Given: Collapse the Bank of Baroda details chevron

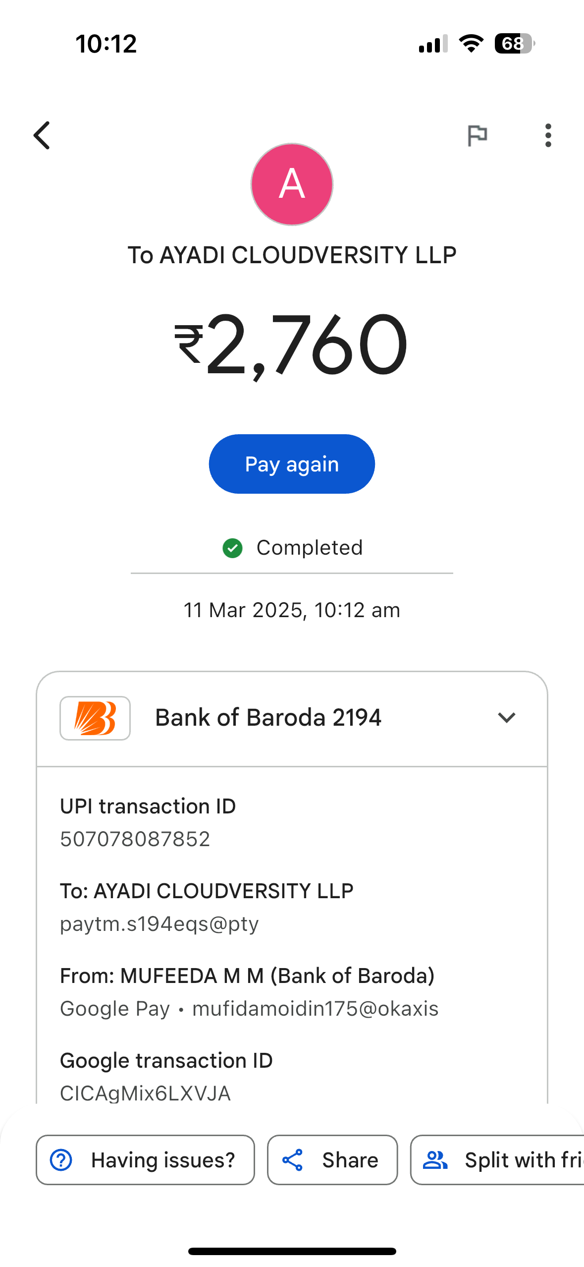Looking at the screenshot, I should [506, 718].
